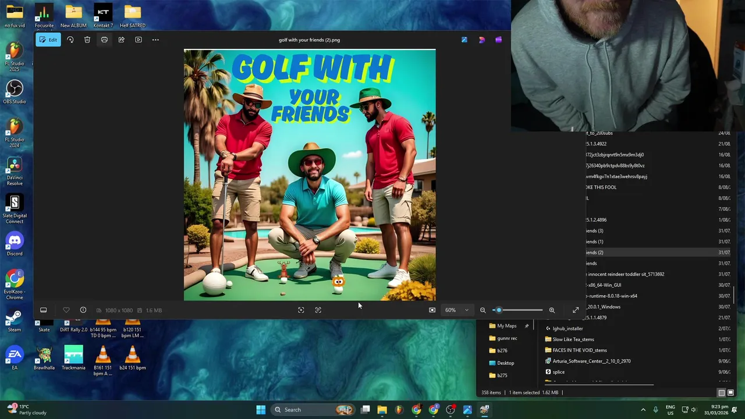Screen dimensions: 745x419
Task: Zoom in with the plus magnifier
Action: click(552, 310)
